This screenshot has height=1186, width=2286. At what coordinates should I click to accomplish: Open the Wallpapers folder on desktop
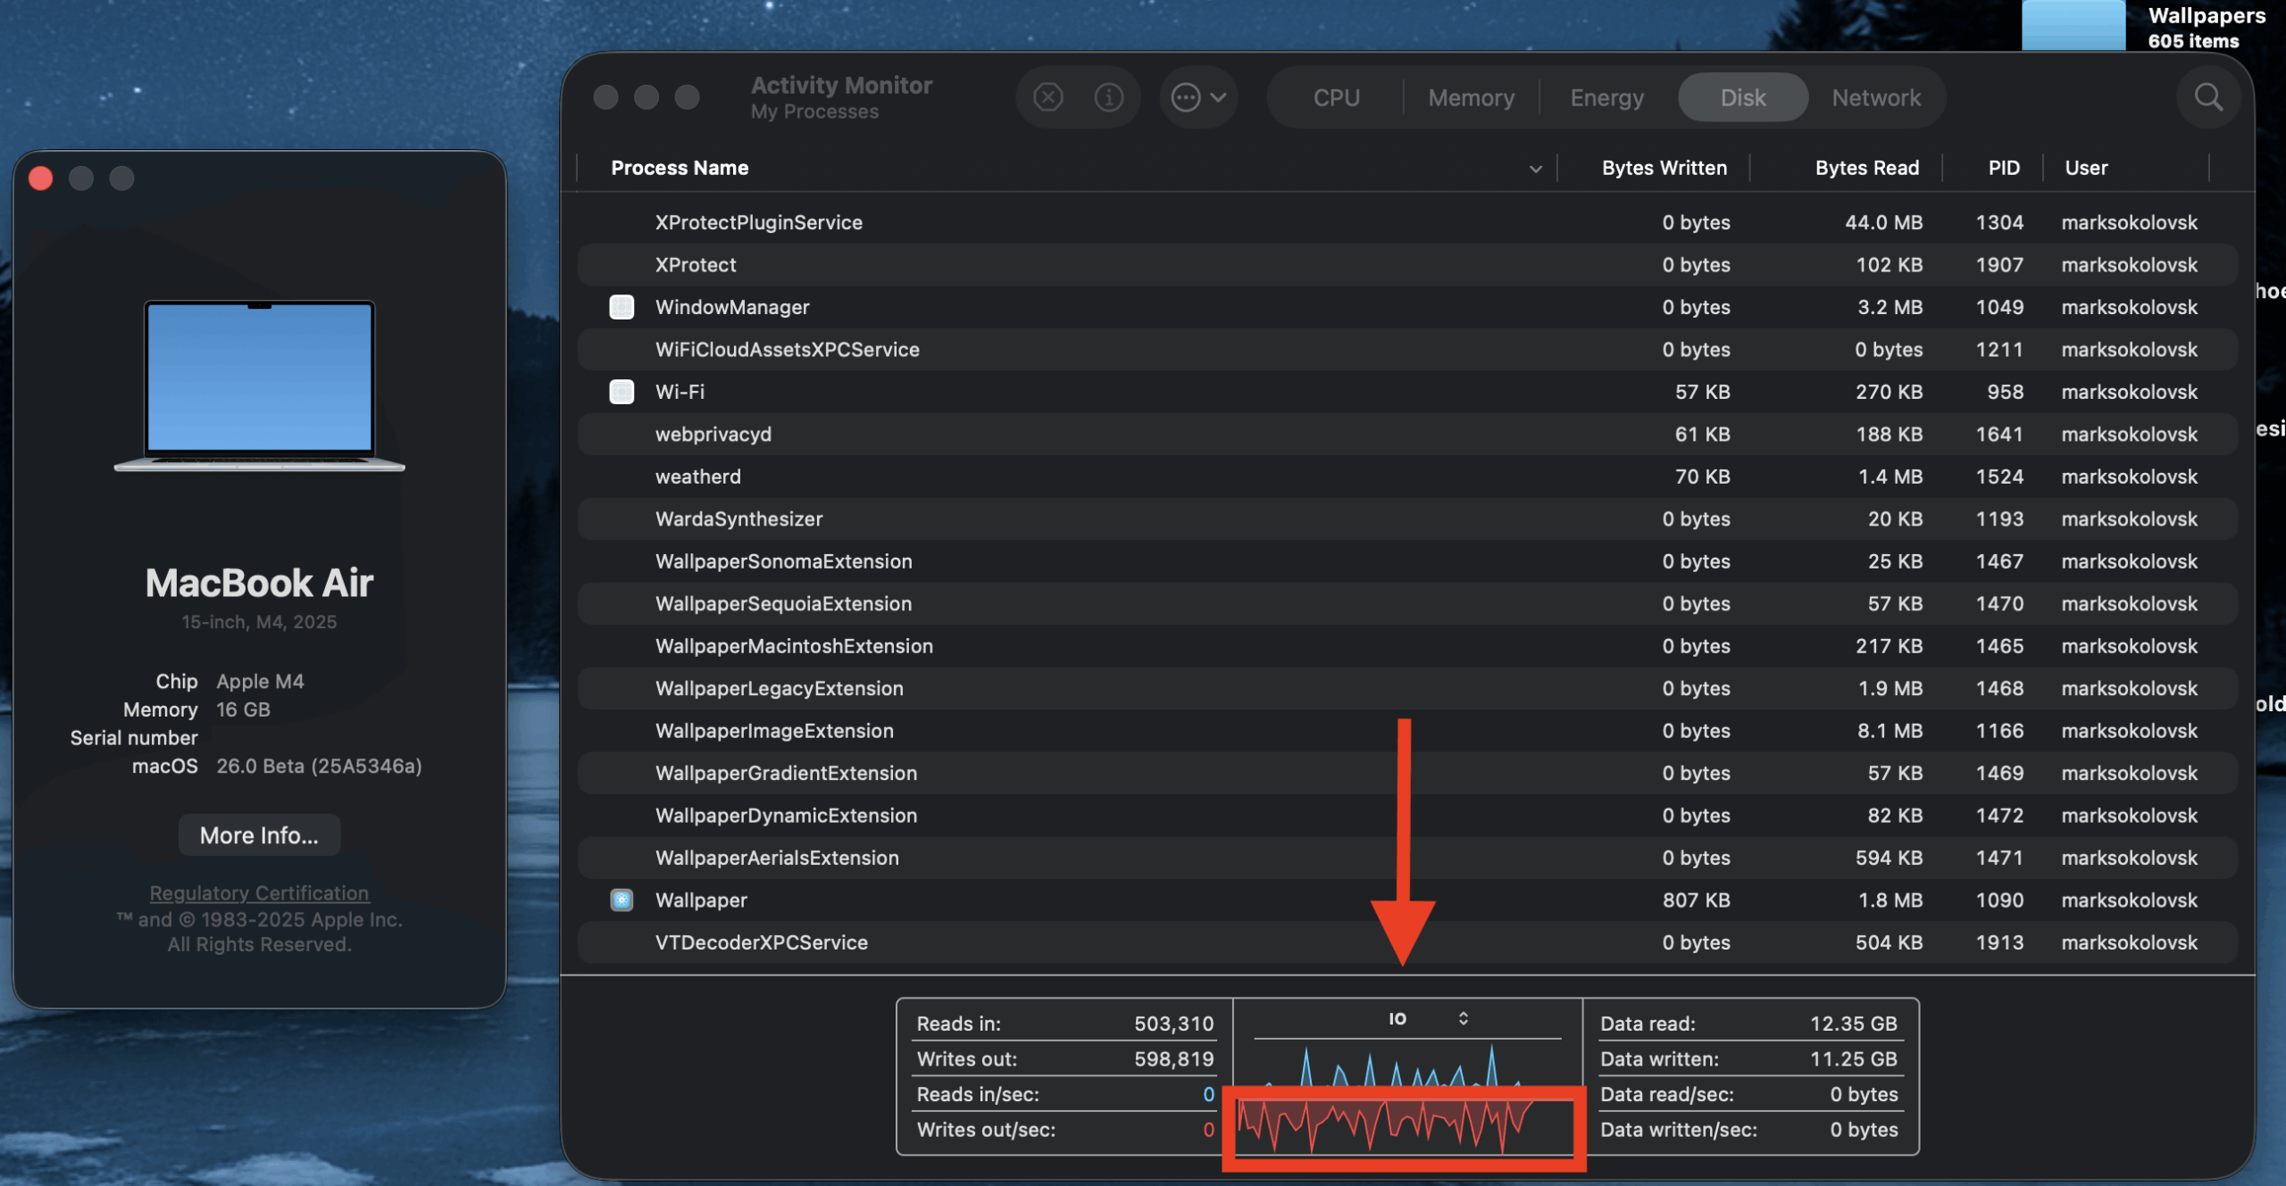[x=2073, y=25]
